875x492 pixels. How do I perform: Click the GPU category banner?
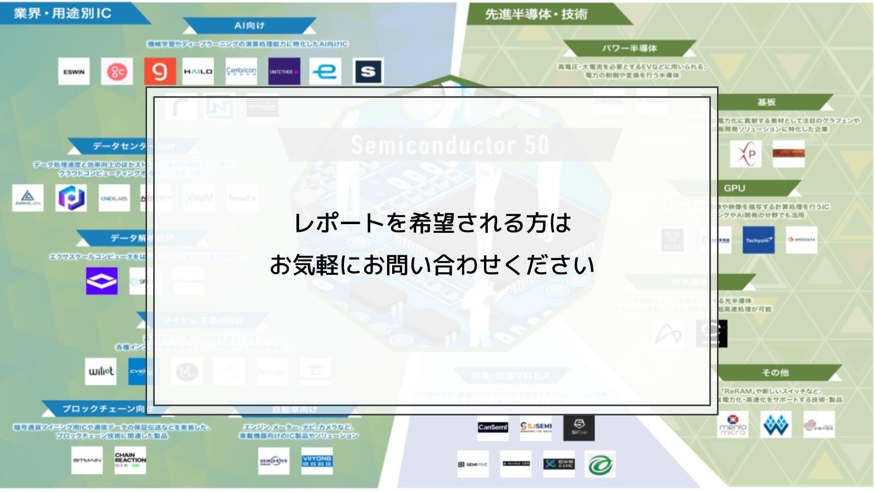734,188
